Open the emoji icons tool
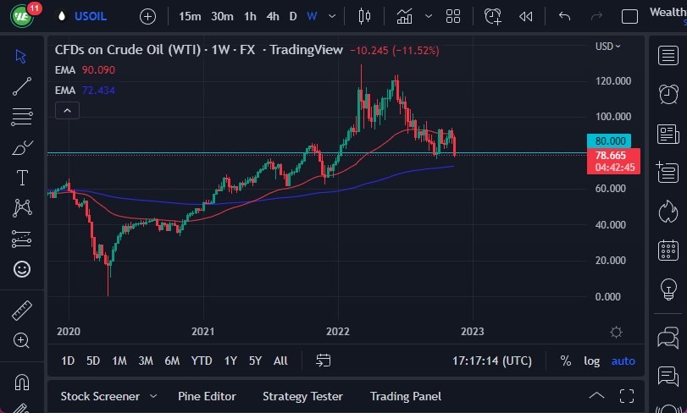The width and height of the screenshot is (687, 413). [x=22, y=269]
